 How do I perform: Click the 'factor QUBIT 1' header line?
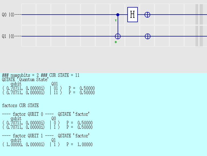pos(46,136)
